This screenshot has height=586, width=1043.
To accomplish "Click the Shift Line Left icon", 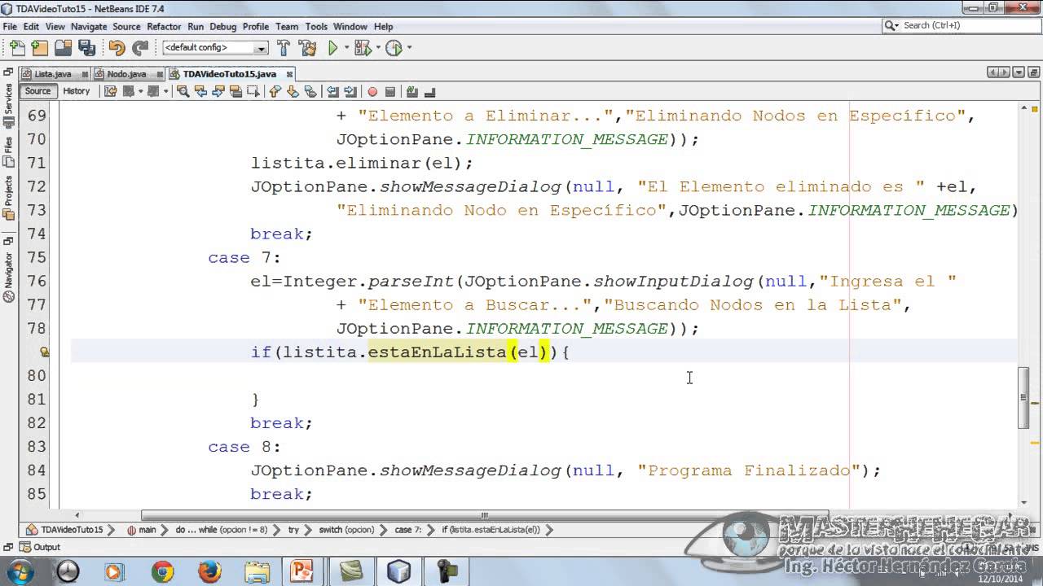I will click(332, 91).
